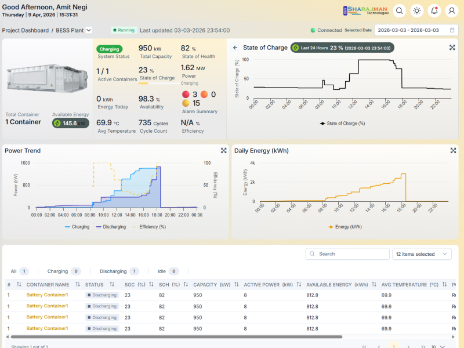Screen dimensions: 464x348
Task: Click the Alarm Summary label
Action: 200,111
